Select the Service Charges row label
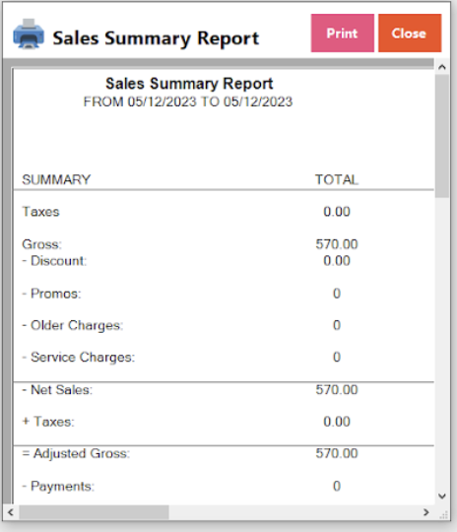 pos(79,358)
